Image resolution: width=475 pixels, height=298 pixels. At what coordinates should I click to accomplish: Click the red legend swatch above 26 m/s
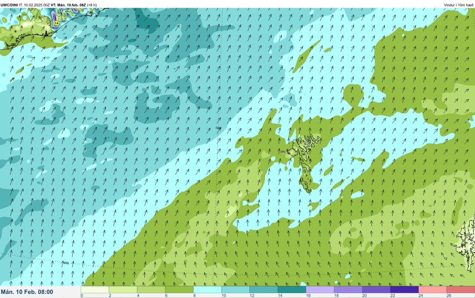461,290
